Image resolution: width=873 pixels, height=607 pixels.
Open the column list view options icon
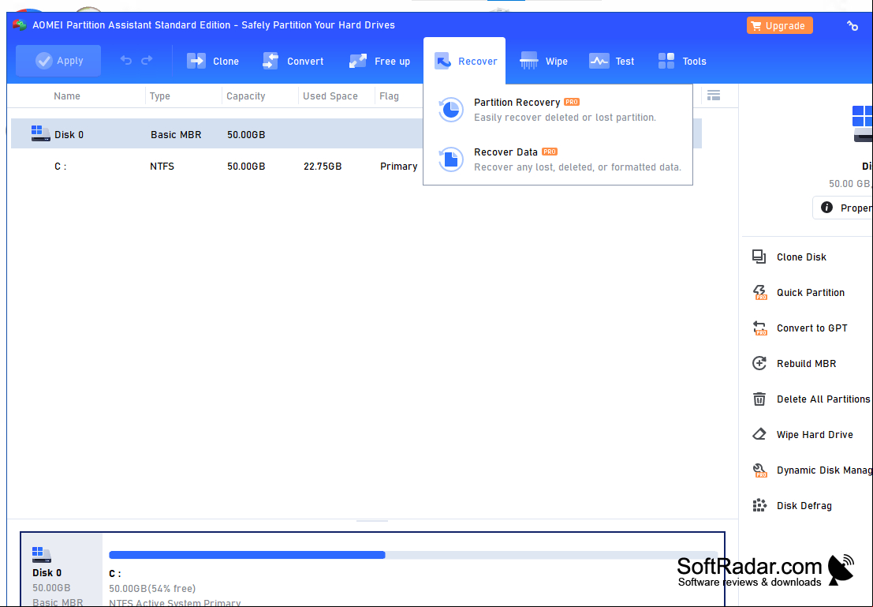(x=714, y=96)
